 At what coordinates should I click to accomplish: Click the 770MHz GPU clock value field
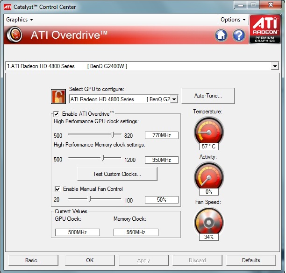point(162,135)
